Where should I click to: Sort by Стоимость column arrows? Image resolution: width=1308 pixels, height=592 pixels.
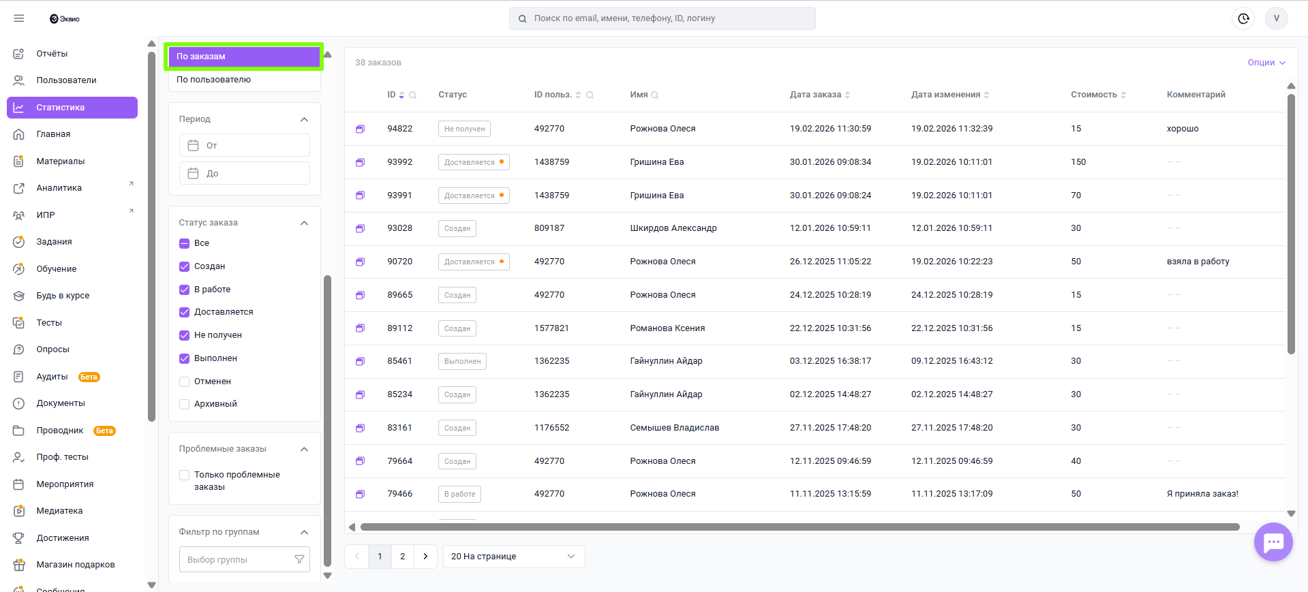(x=1123, y=95)
